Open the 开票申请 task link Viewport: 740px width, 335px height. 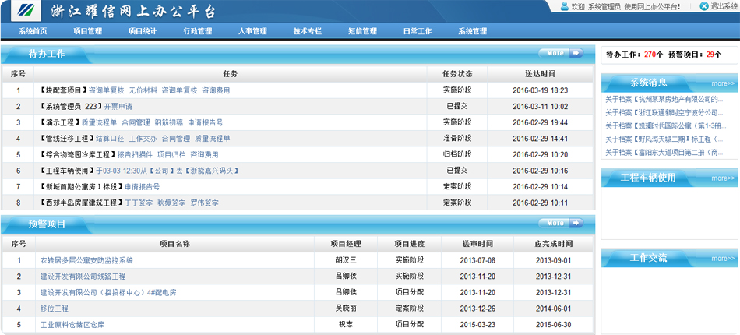tap(118, 106)
